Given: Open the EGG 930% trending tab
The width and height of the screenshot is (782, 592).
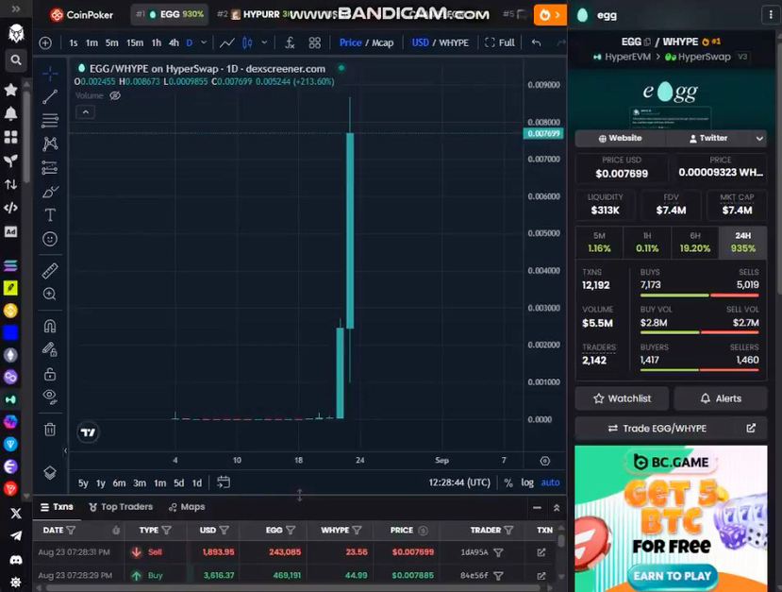Looking at the screenshot, I should (x=170, y=14).
